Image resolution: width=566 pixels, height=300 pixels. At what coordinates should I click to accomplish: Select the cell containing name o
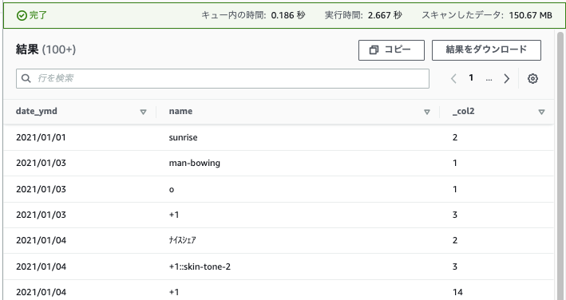coord(172,189)
